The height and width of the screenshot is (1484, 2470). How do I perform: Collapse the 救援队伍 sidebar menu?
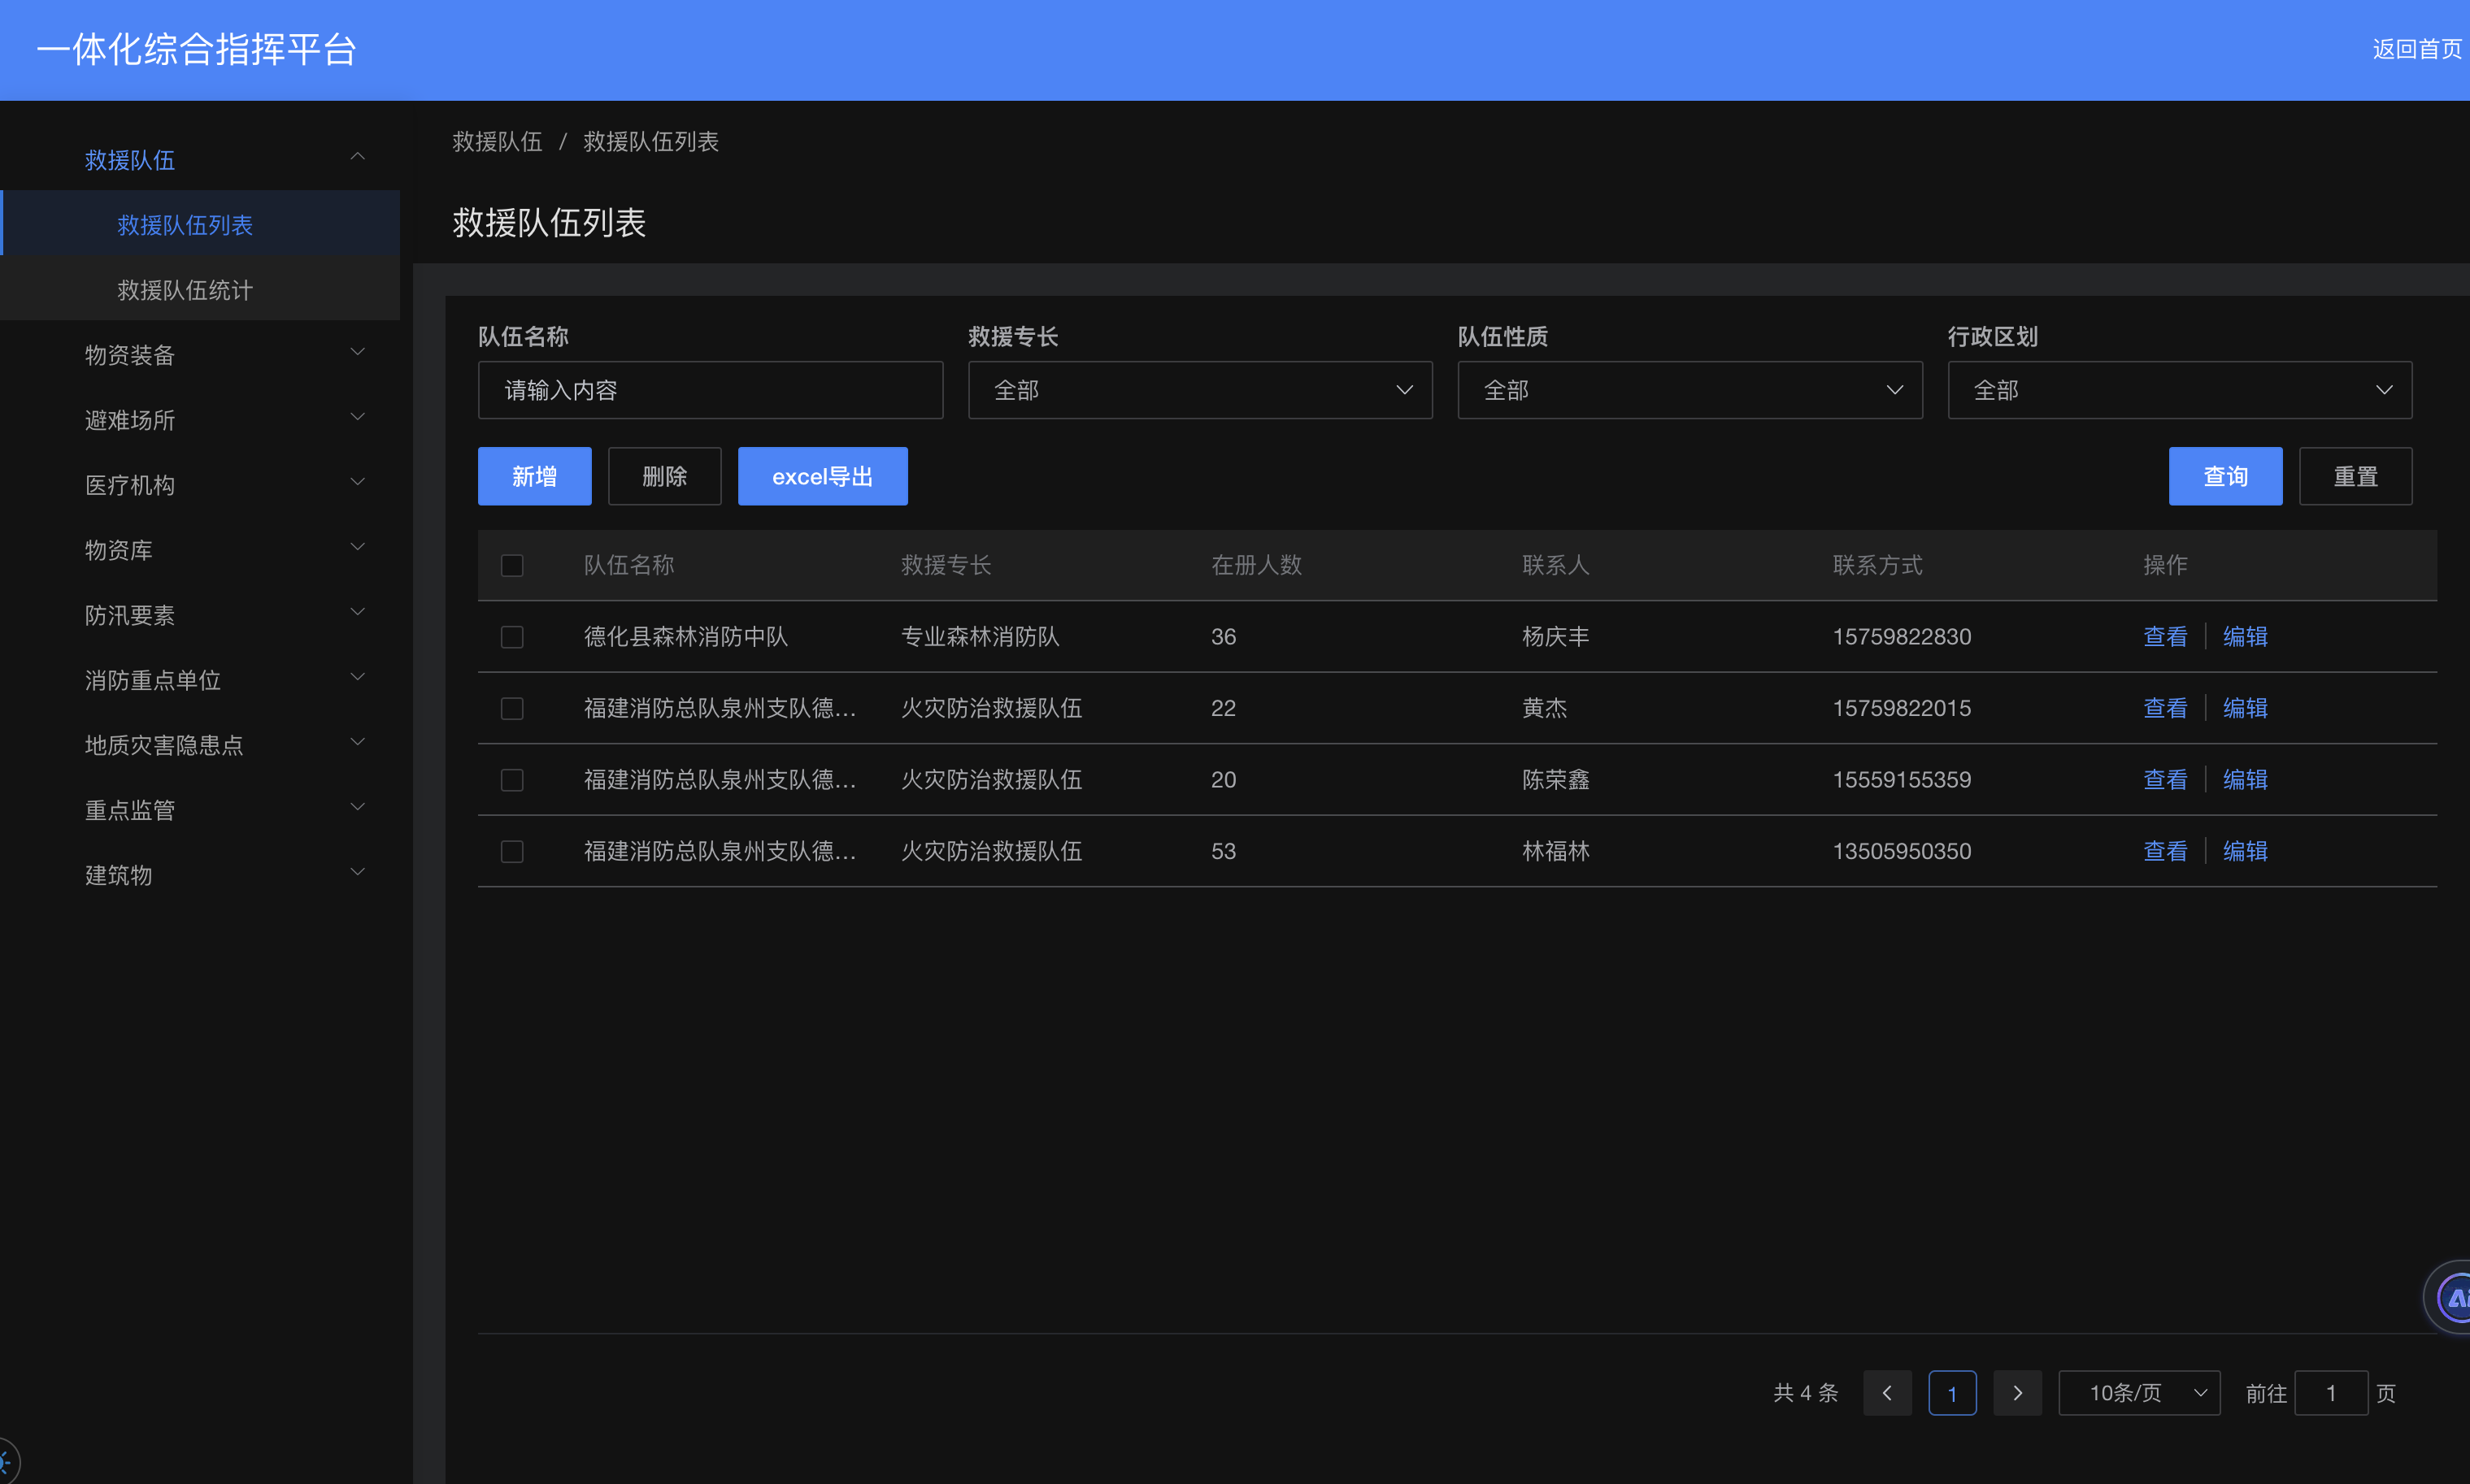[200, 159]
